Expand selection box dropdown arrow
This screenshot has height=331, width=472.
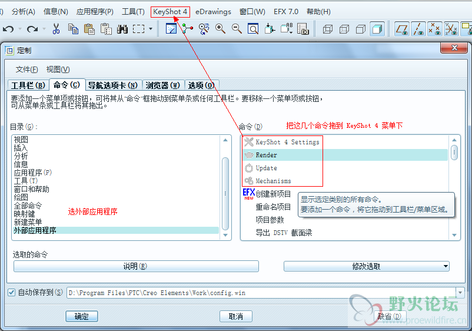point(151,29)
